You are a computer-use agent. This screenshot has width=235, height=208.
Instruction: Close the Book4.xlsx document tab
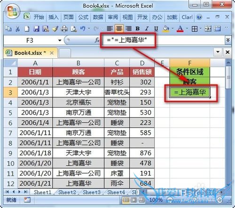tap(52, 53)
